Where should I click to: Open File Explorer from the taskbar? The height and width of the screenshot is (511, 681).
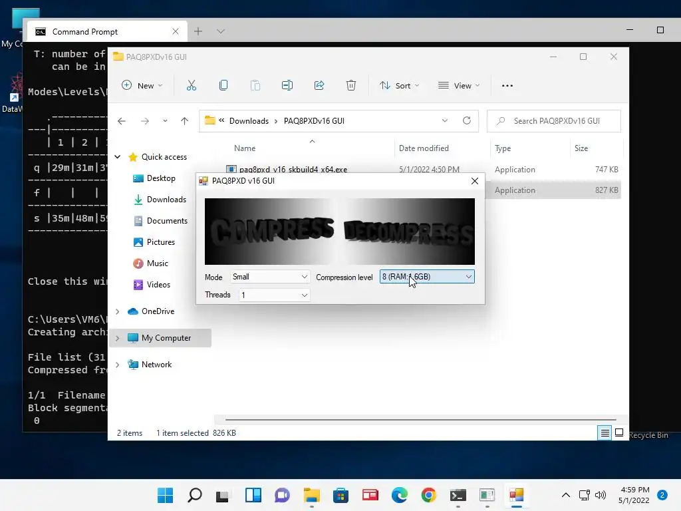point(311,495)
